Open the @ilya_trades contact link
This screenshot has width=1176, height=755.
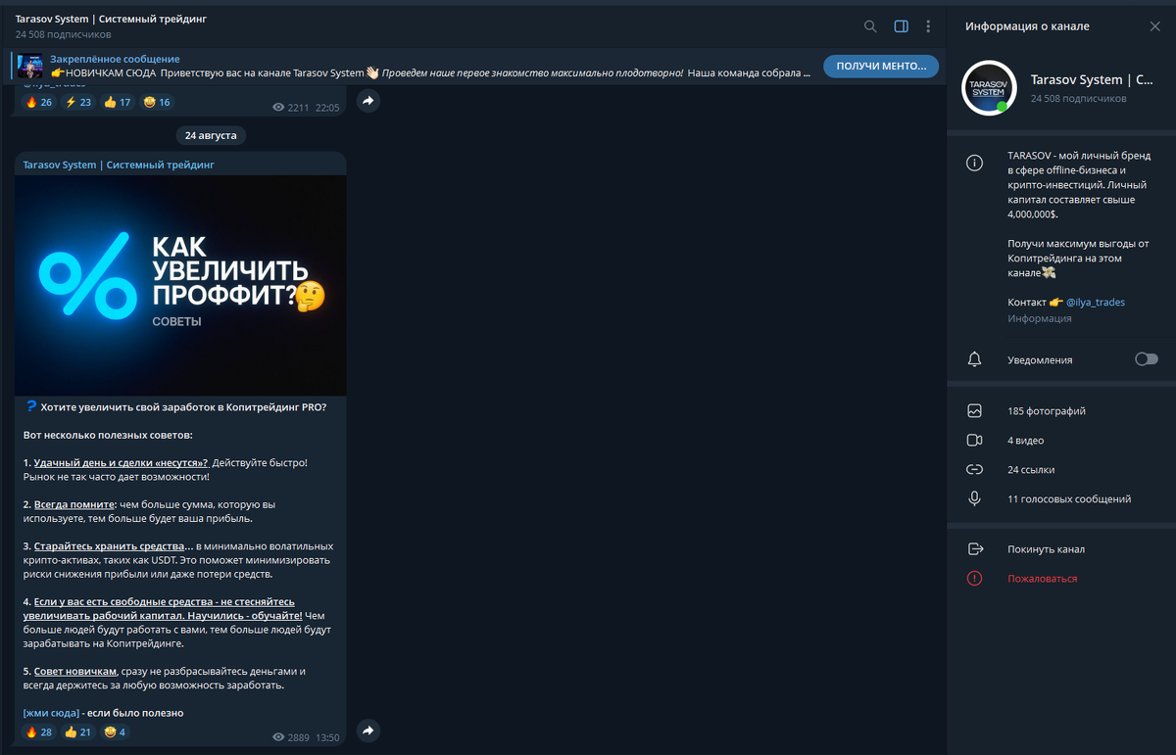pyautogui.click(x=1096, y=303)
